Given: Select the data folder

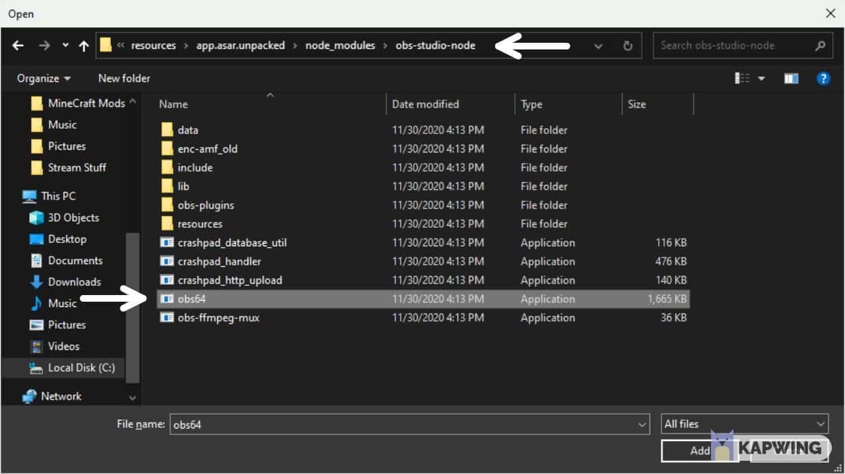Looking at the screenshot, I should pos(424,130).
